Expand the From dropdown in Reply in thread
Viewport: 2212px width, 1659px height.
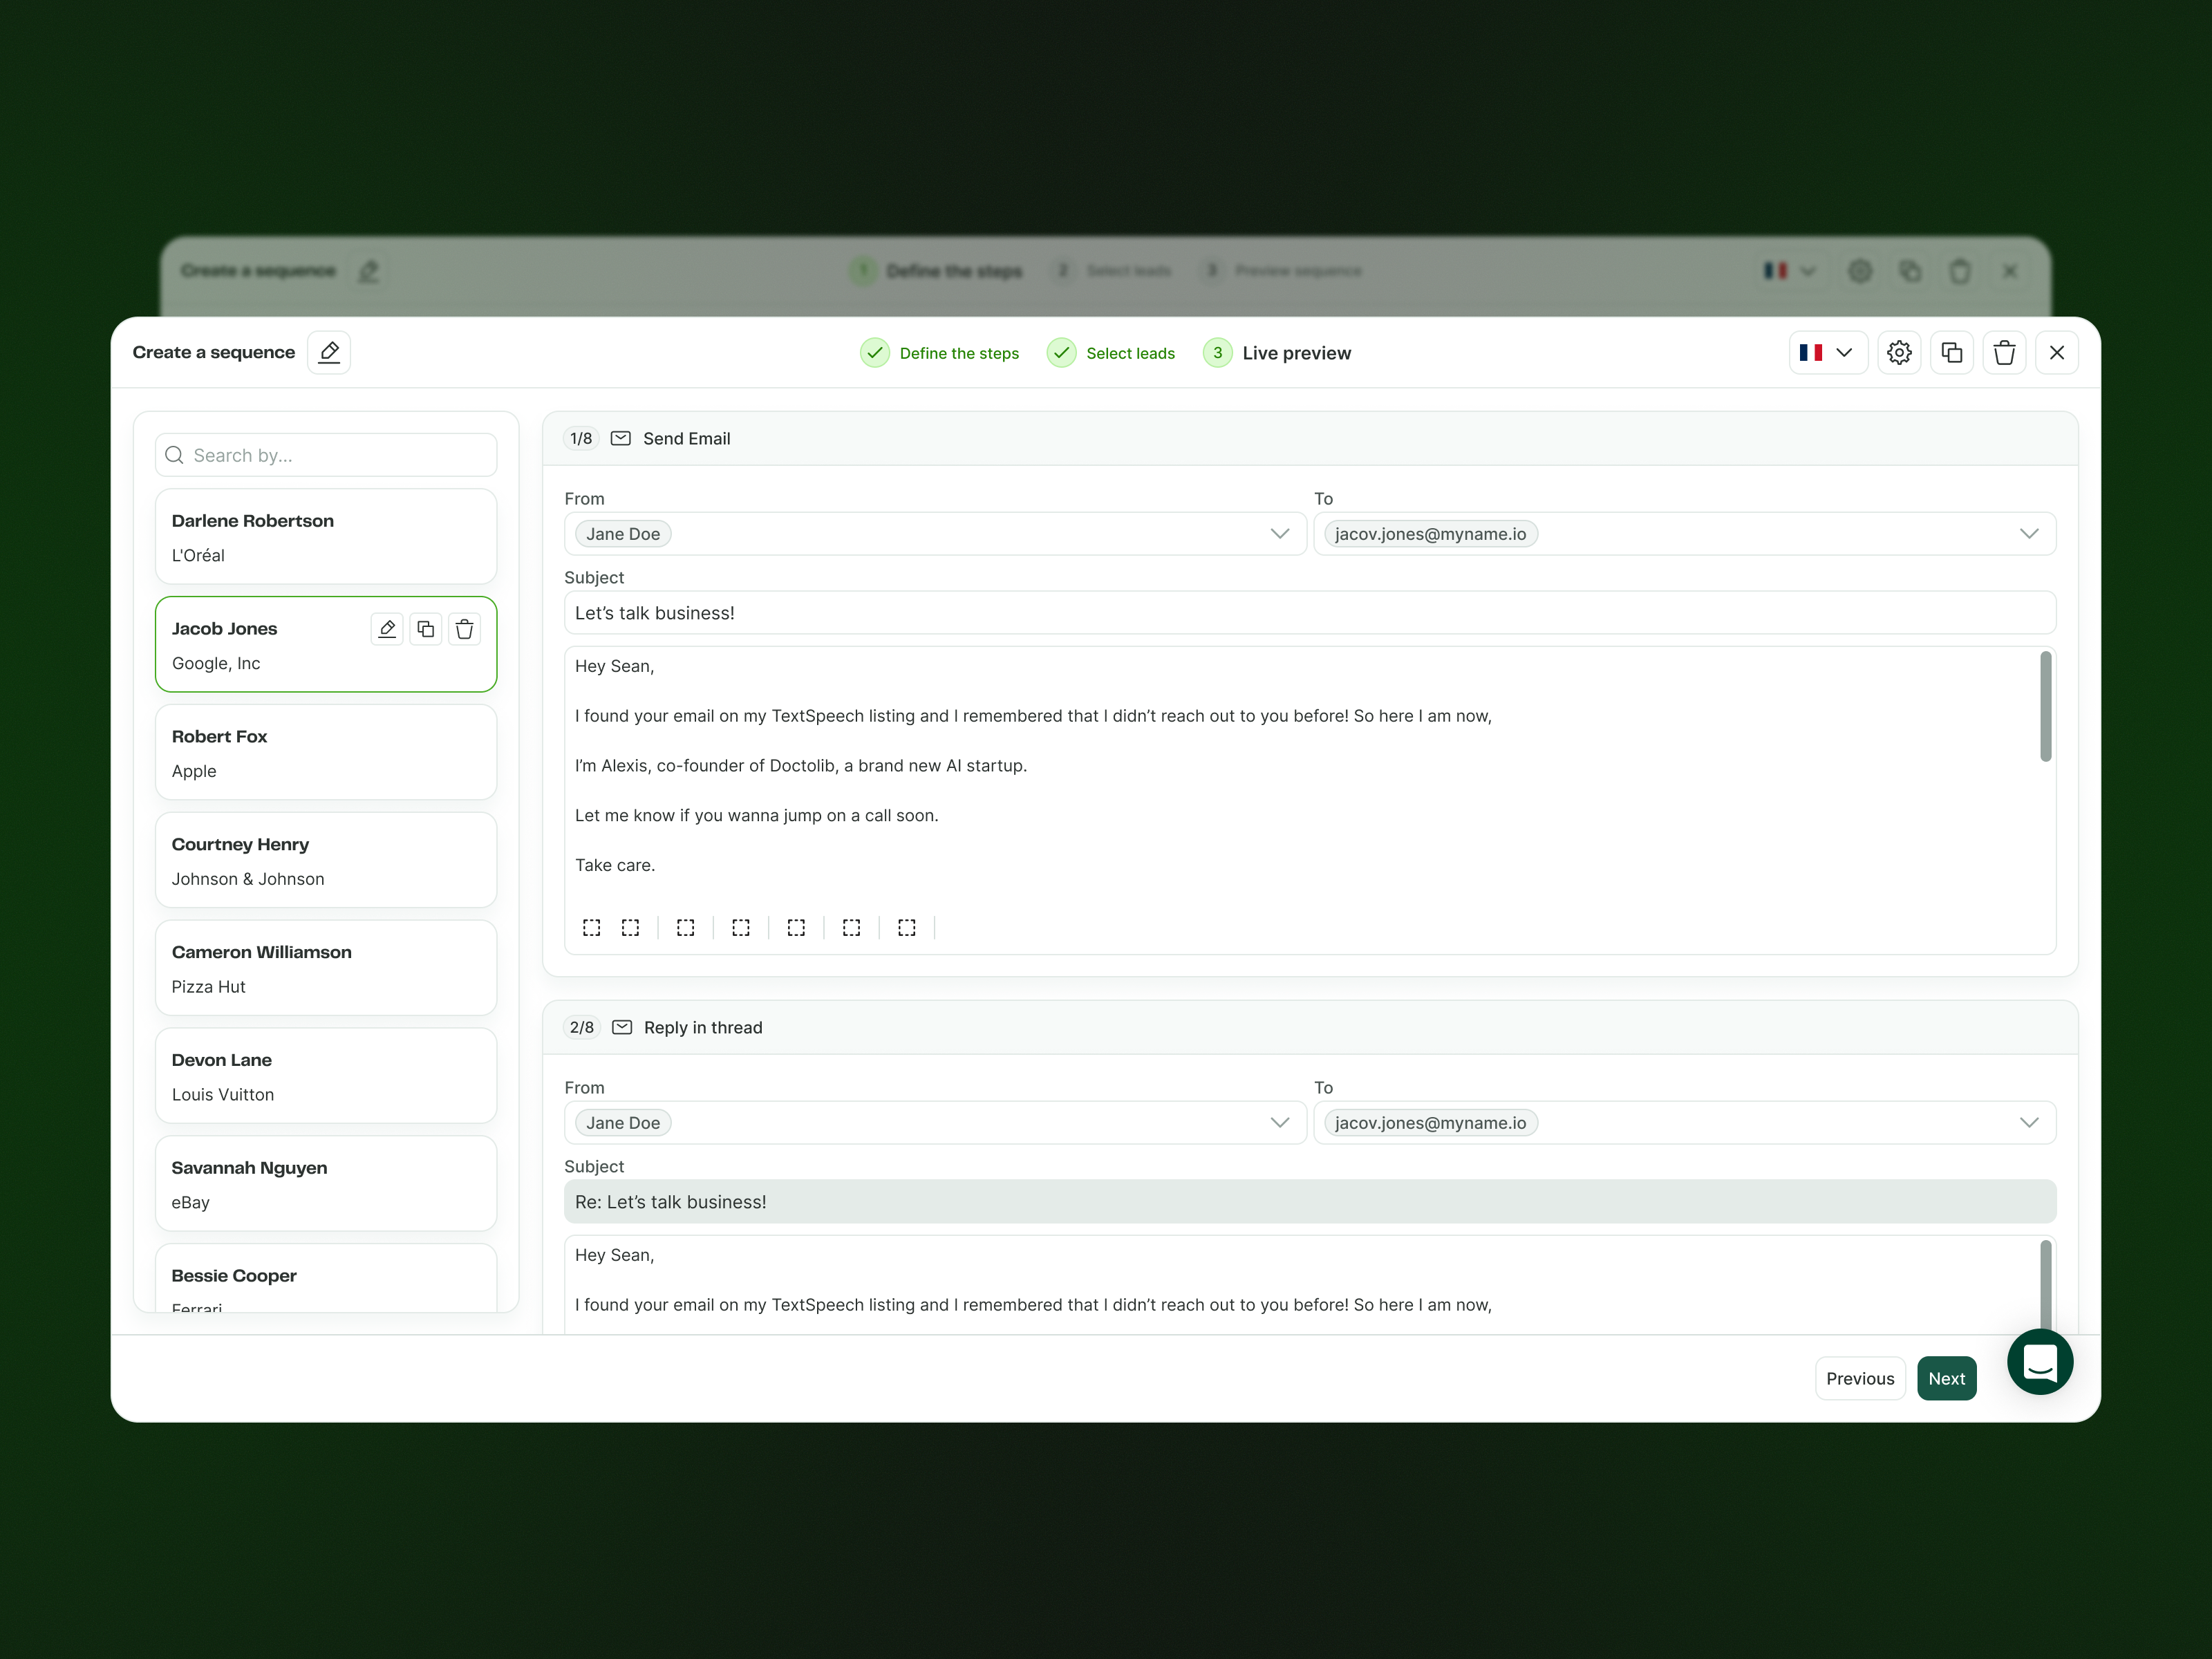1279,1123
